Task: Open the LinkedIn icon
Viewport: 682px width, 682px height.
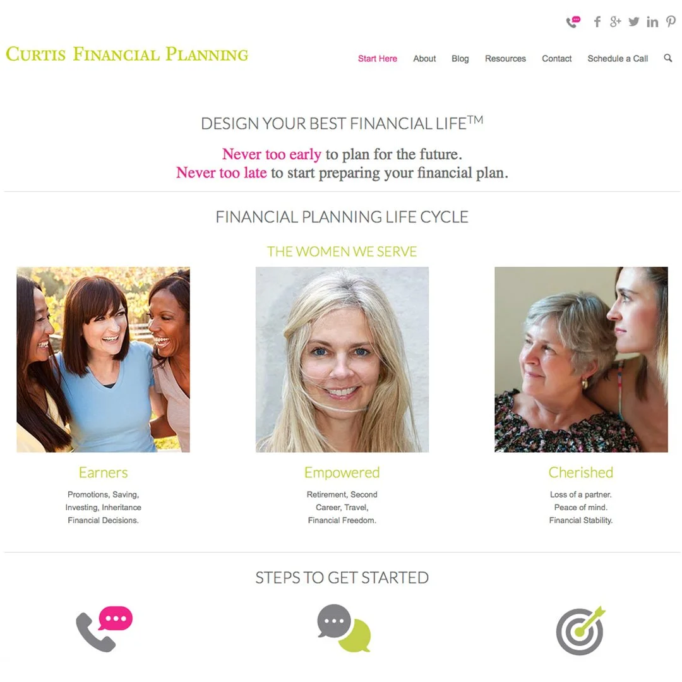Action: [652, 21]
